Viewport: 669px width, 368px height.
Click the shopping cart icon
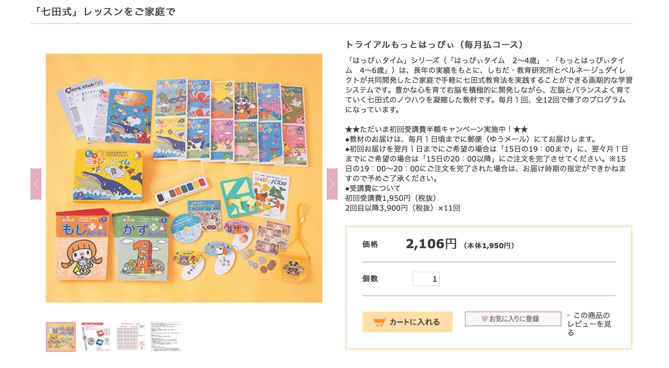coord(380,322)
